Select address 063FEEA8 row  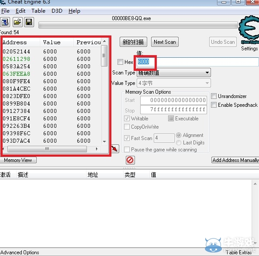51,74
